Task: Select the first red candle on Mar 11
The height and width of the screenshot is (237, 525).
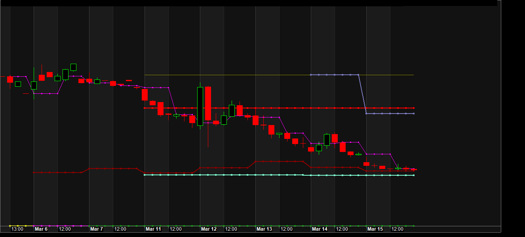Action: 145,95
